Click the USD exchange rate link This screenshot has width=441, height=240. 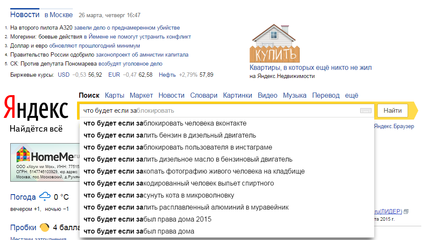(x=63, y=75)
